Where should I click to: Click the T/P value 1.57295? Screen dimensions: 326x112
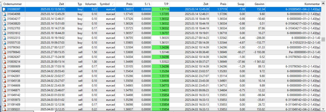coord(164,14)
